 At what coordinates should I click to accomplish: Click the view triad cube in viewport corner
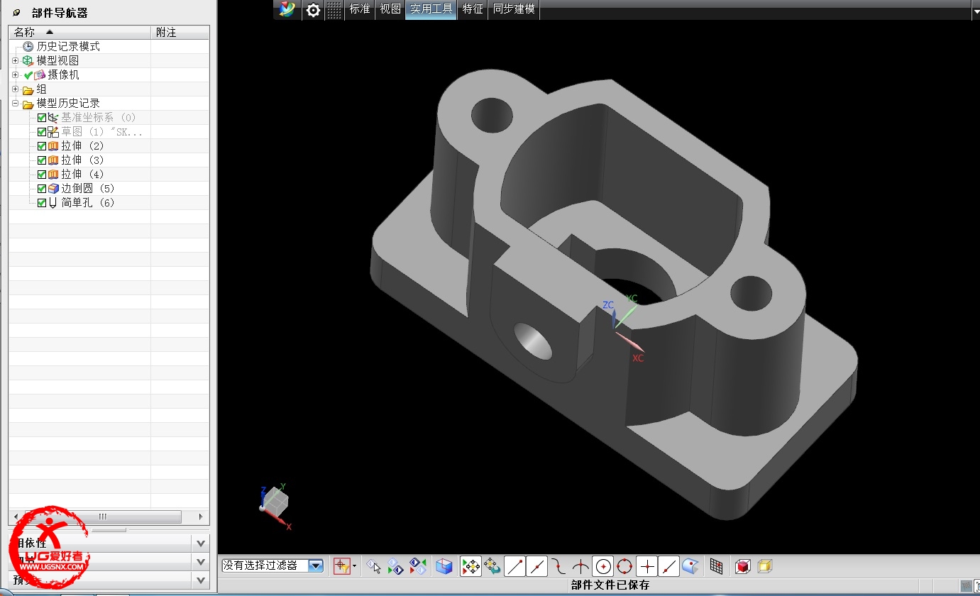(275, 502)
